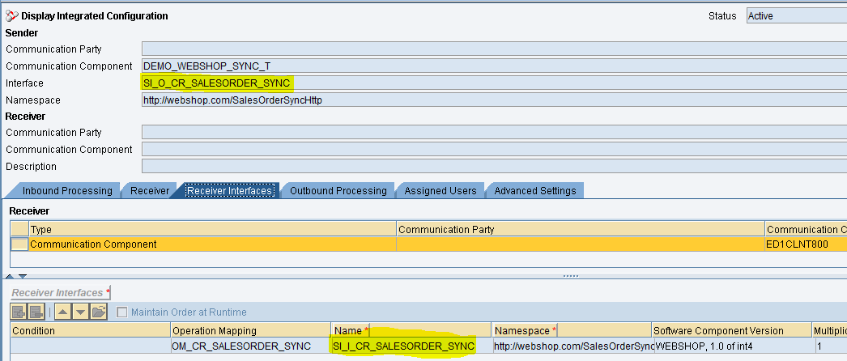Switch to the Inbound Processing tab

(x=66, y=191)
